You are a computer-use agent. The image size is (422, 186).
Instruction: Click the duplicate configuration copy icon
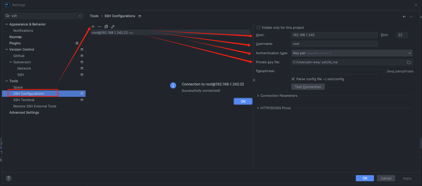point(106,26)
